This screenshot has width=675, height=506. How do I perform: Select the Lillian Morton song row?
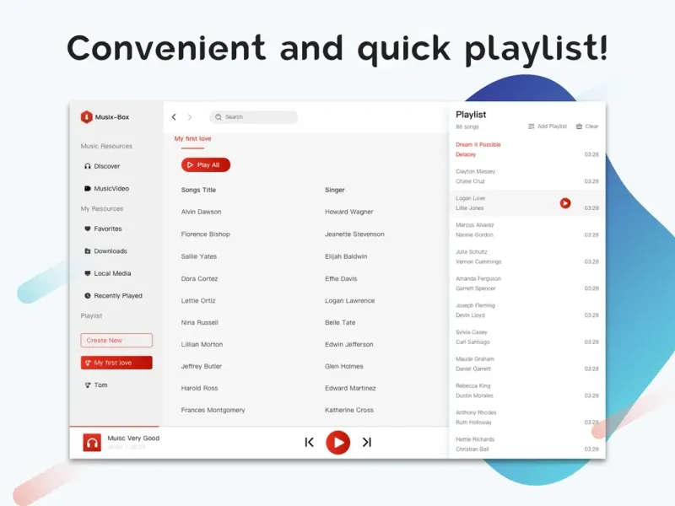(x=306, y=345)
